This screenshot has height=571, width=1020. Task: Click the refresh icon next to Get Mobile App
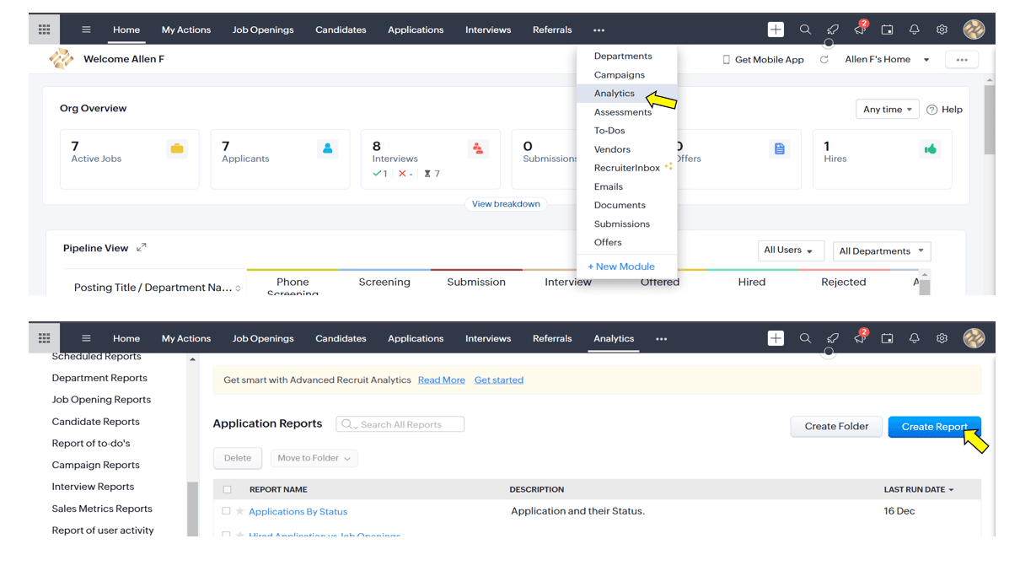click(x=824, y=60)
